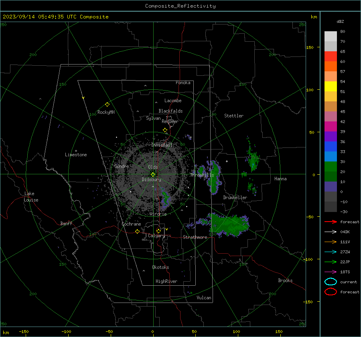Click the red swatch below 65 dBZ

331,57
